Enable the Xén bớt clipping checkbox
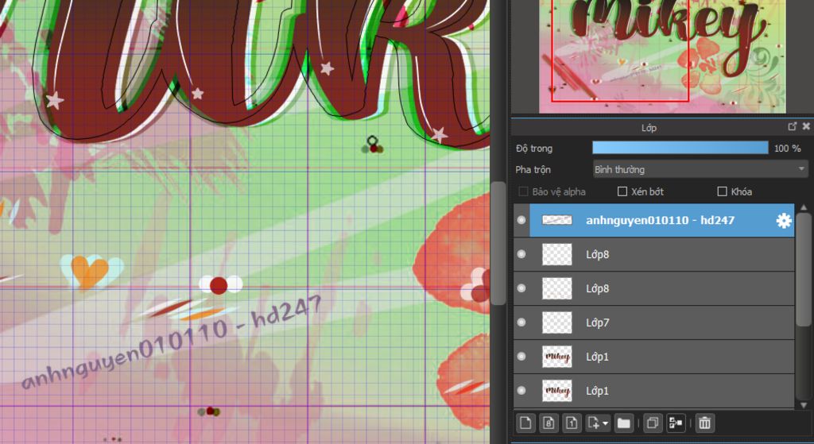814x444 pixels. pos(622,191)
